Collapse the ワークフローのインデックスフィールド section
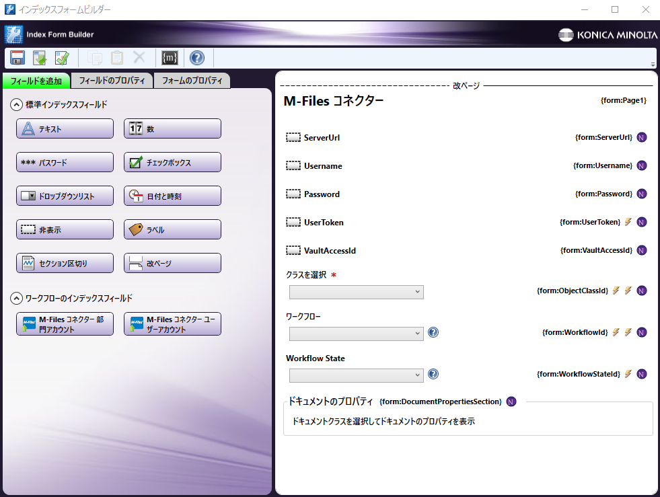The width and height of the screenshot is (660, 497). tap(16, 299)
